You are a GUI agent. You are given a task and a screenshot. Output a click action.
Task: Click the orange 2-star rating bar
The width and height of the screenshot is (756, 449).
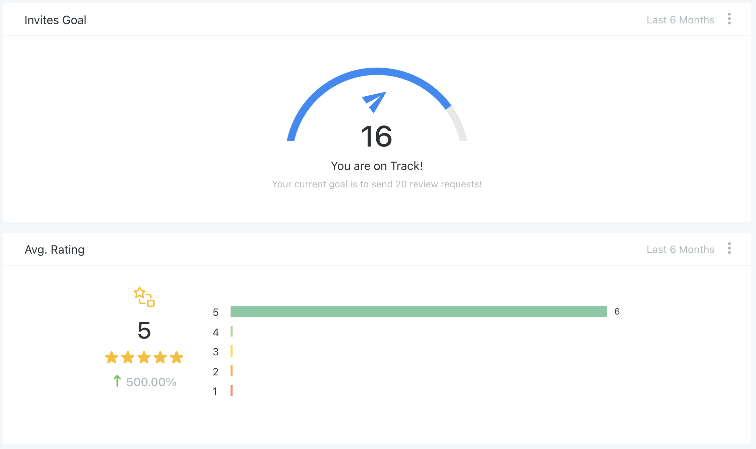pyautogui.click(x=232, y=371)
